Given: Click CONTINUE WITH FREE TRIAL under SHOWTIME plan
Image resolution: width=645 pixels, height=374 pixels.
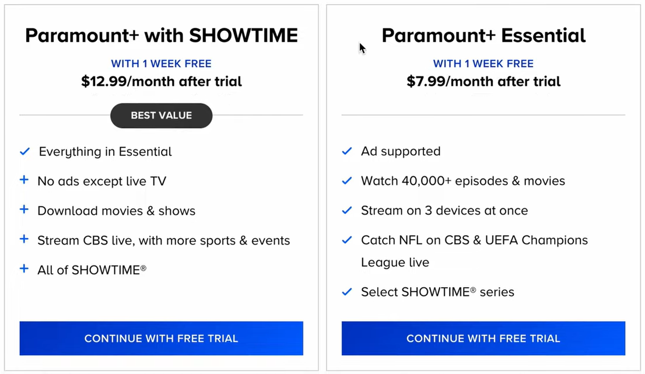Looking at the screenshot, I should click(x=161, y=338).
